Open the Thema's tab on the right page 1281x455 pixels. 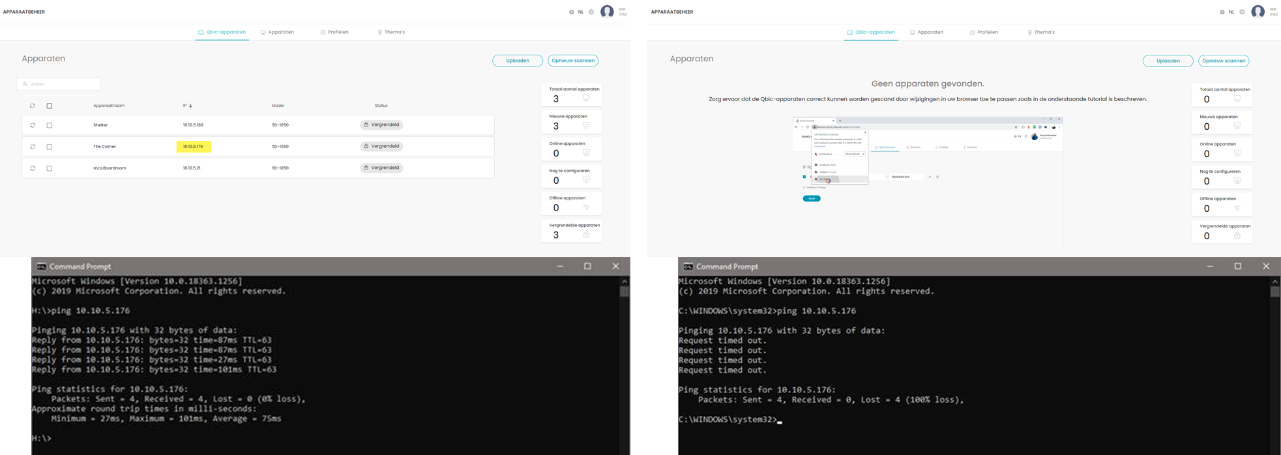(x=1041, y=32)
